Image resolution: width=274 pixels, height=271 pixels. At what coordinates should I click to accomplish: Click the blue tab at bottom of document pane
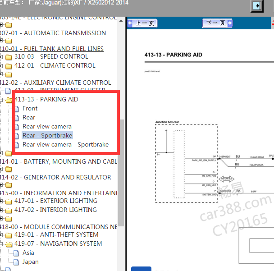click(141, 269)
